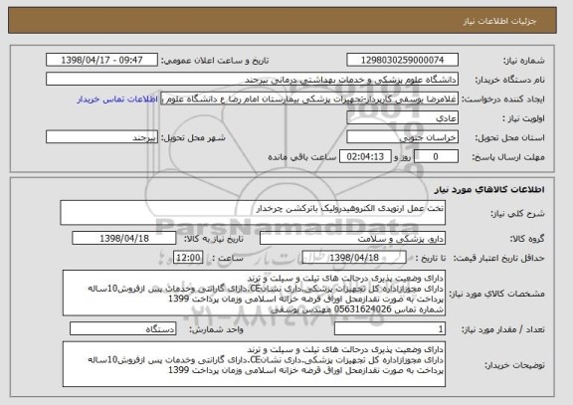Select the label حداقل تاریخ اعتبار قیمت

click(x=499, y=259)
